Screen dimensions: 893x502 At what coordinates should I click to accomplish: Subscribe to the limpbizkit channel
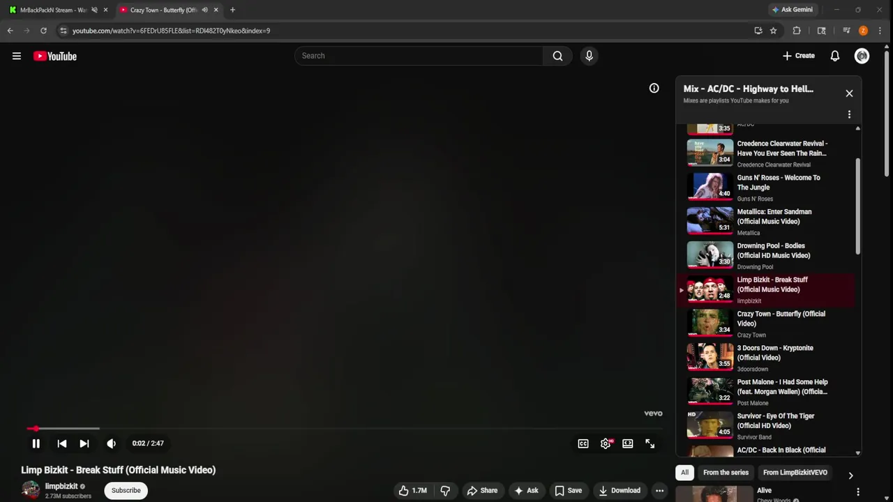126,490
